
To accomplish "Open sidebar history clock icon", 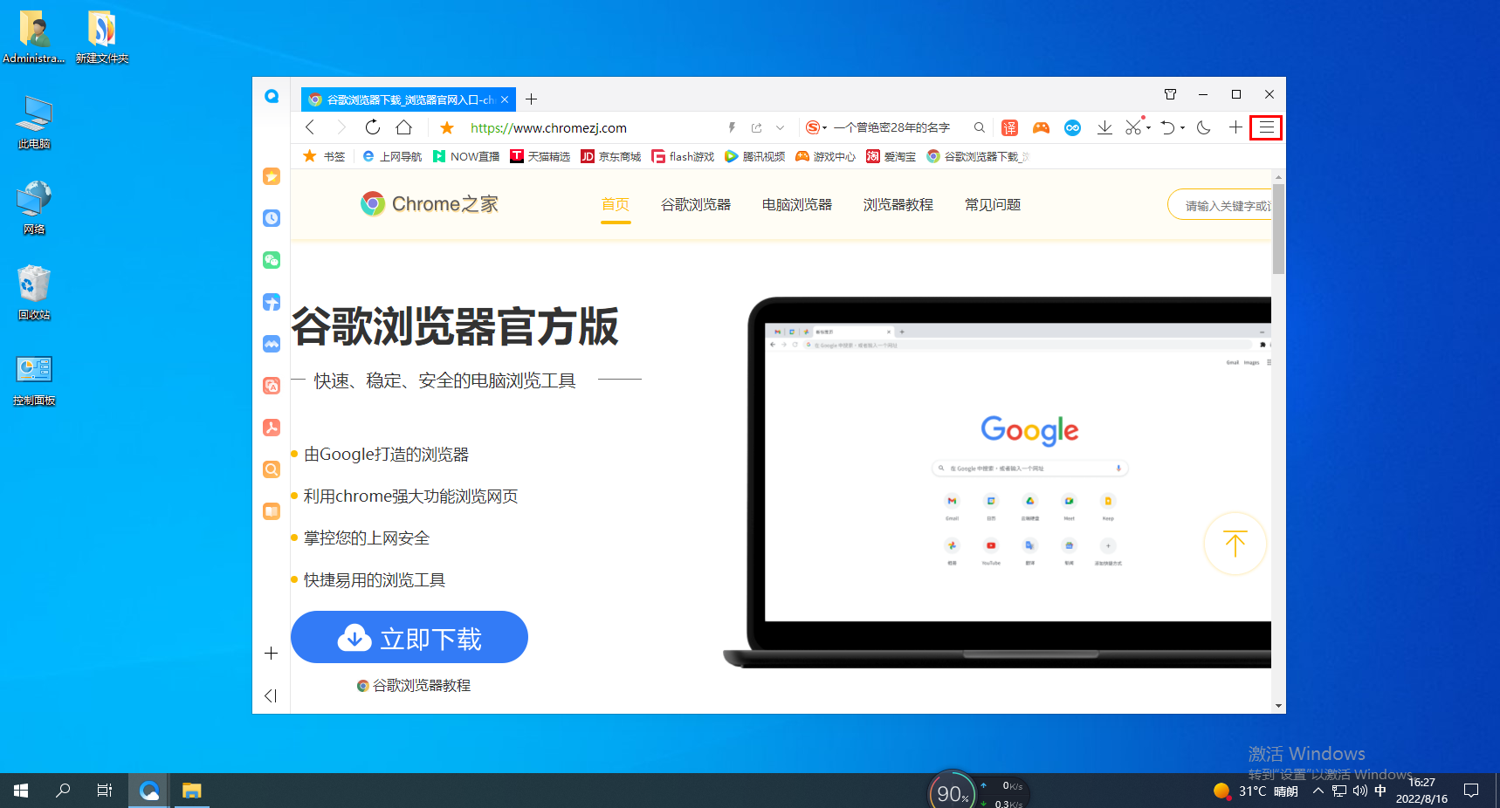I will tap(272, 218).
